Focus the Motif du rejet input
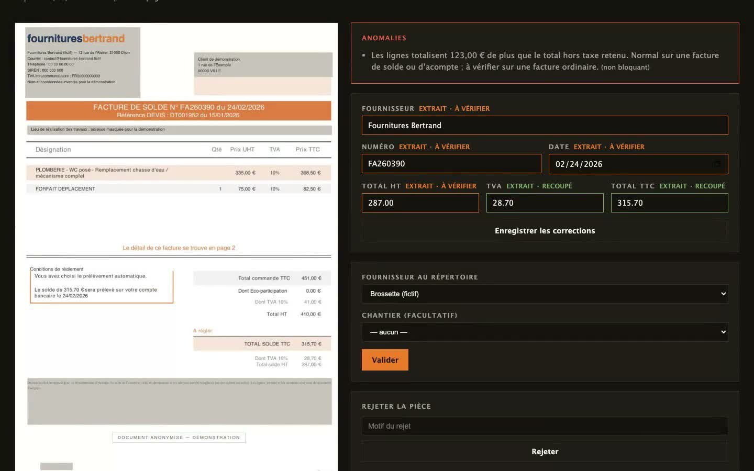754x471 pixels. (x=545, y=426)
